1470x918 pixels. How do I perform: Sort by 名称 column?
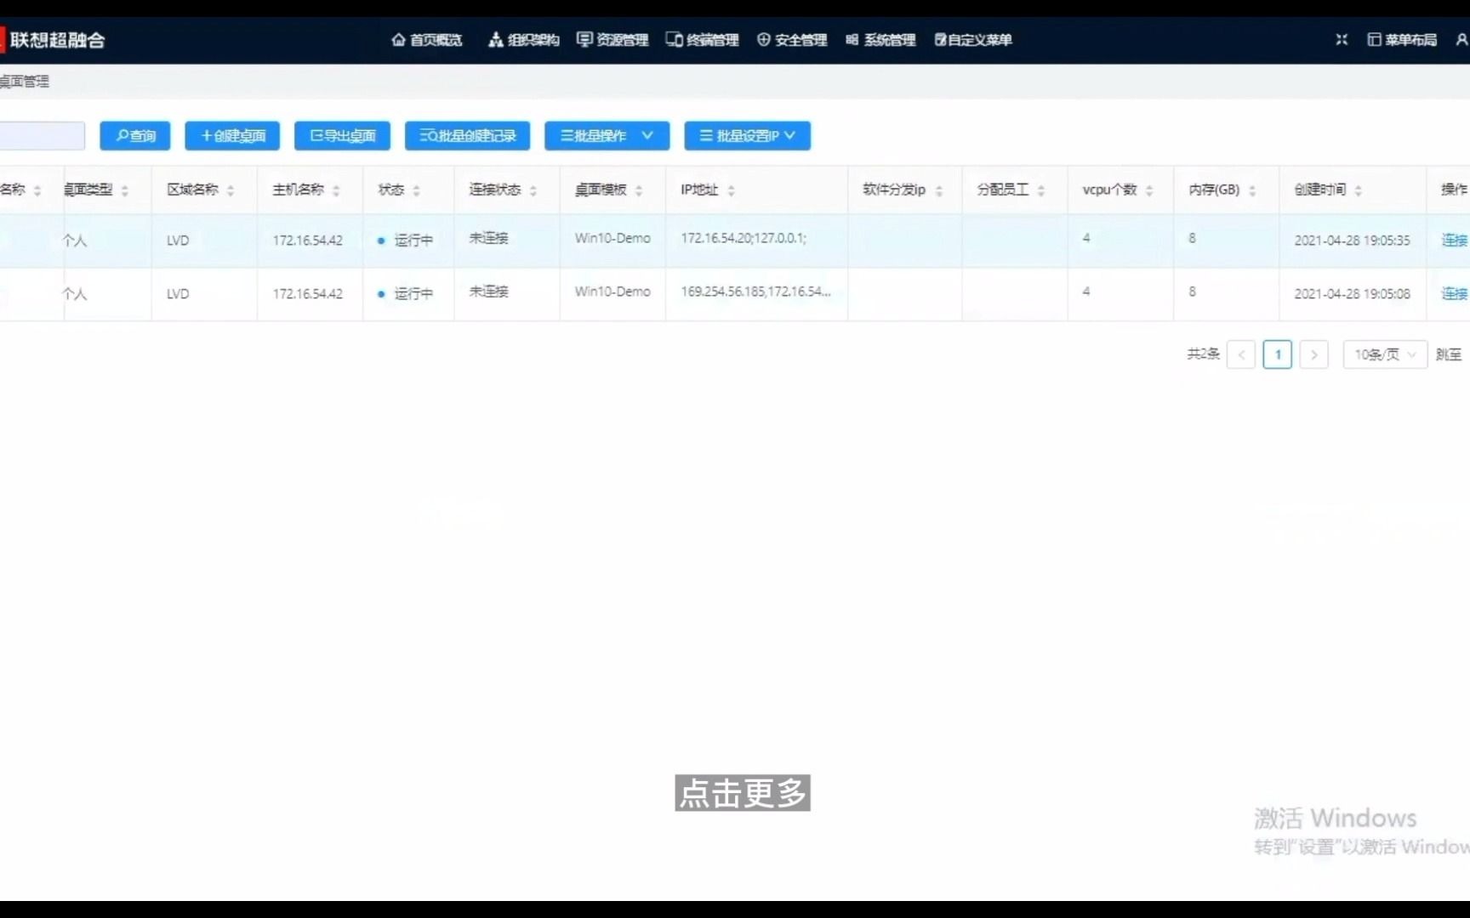pos(37,190)
